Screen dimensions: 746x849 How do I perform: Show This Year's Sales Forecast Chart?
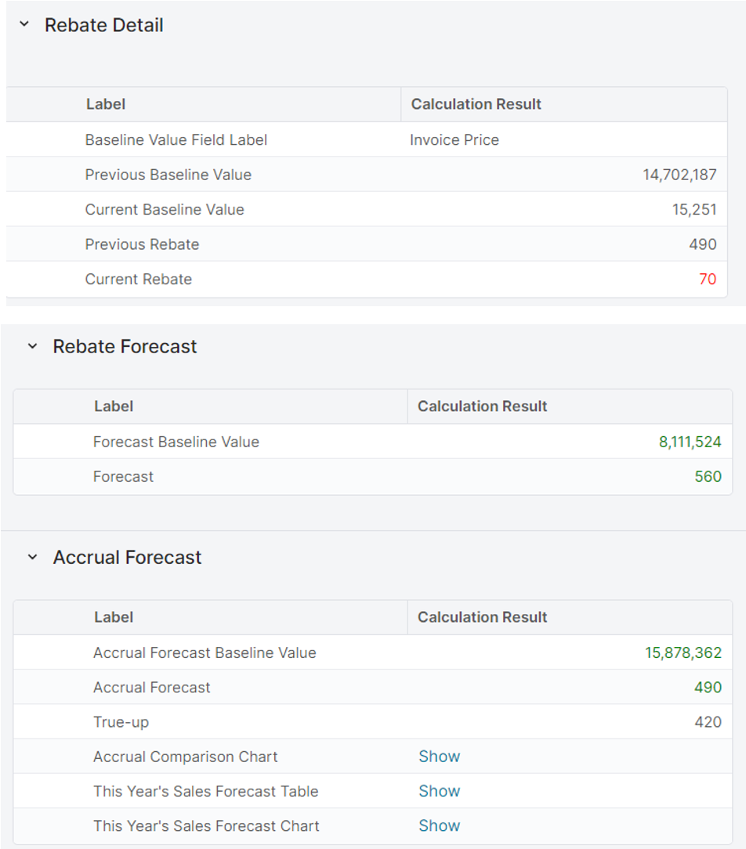tap(439, 826)
